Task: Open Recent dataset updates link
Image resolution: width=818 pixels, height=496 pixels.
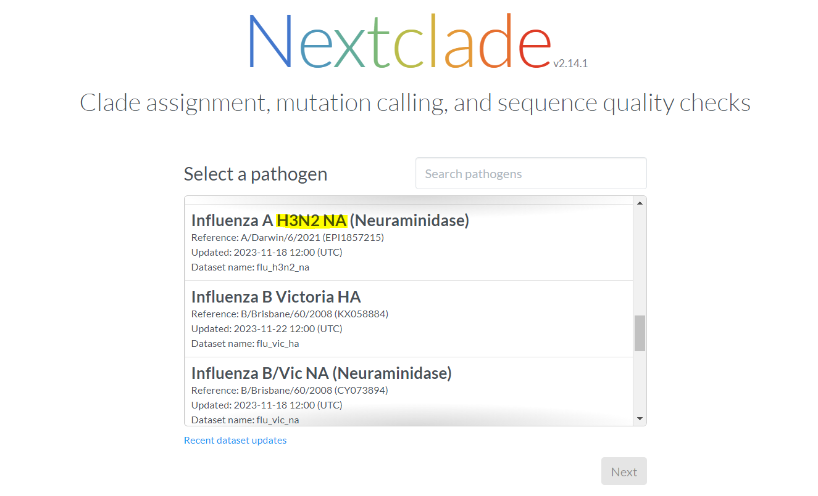Action: (235, 440)
